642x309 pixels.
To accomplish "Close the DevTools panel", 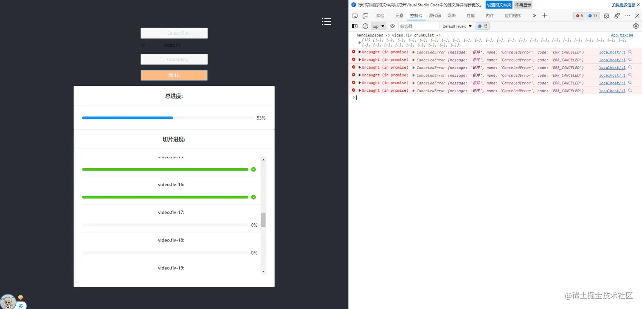I will point(637,16).
